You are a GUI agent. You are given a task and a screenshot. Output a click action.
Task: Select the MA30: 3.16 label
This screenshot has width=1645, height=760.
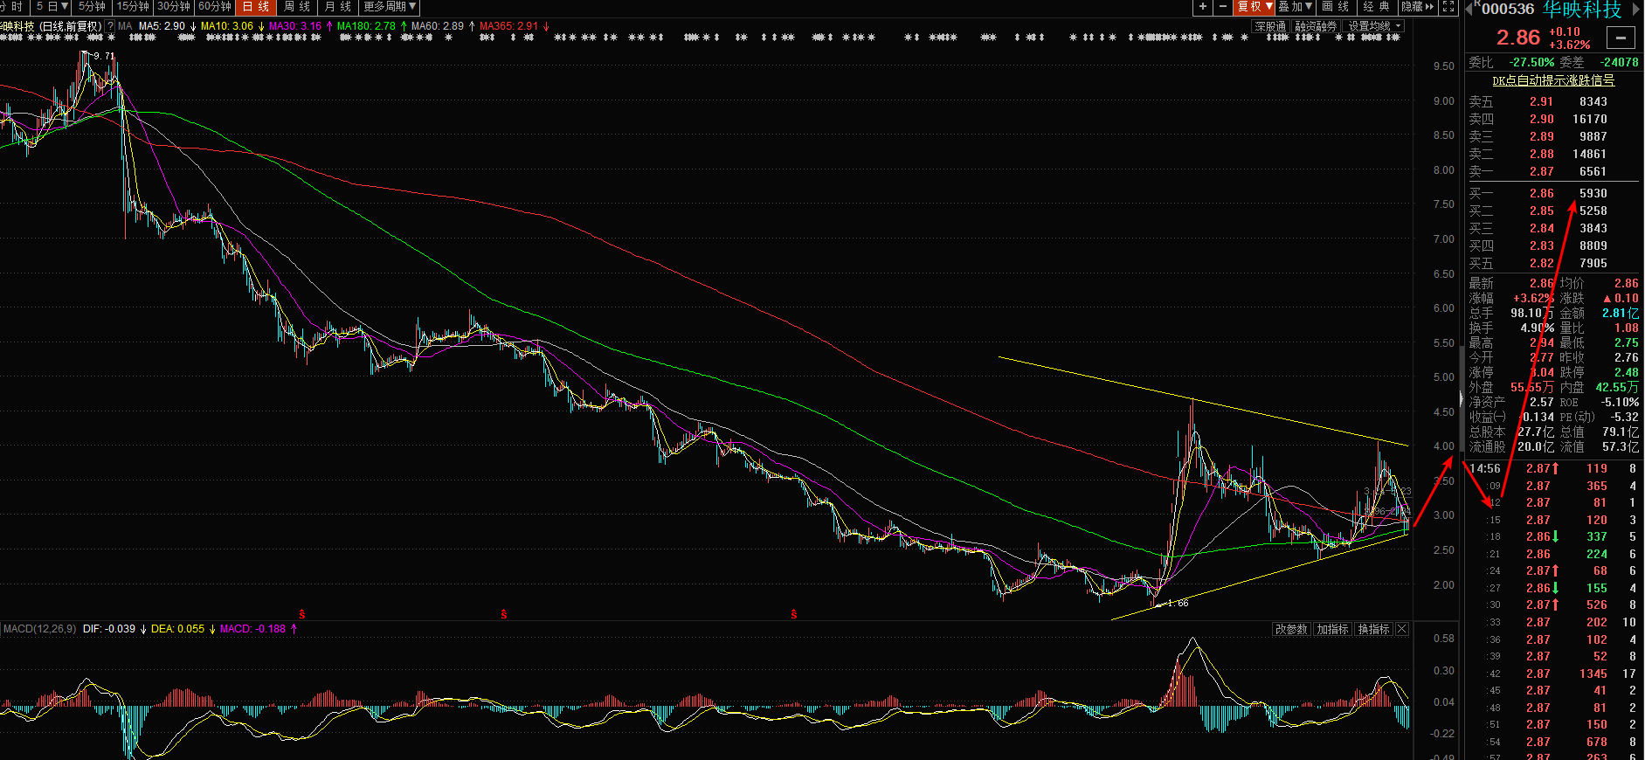[x=295, y=26]
